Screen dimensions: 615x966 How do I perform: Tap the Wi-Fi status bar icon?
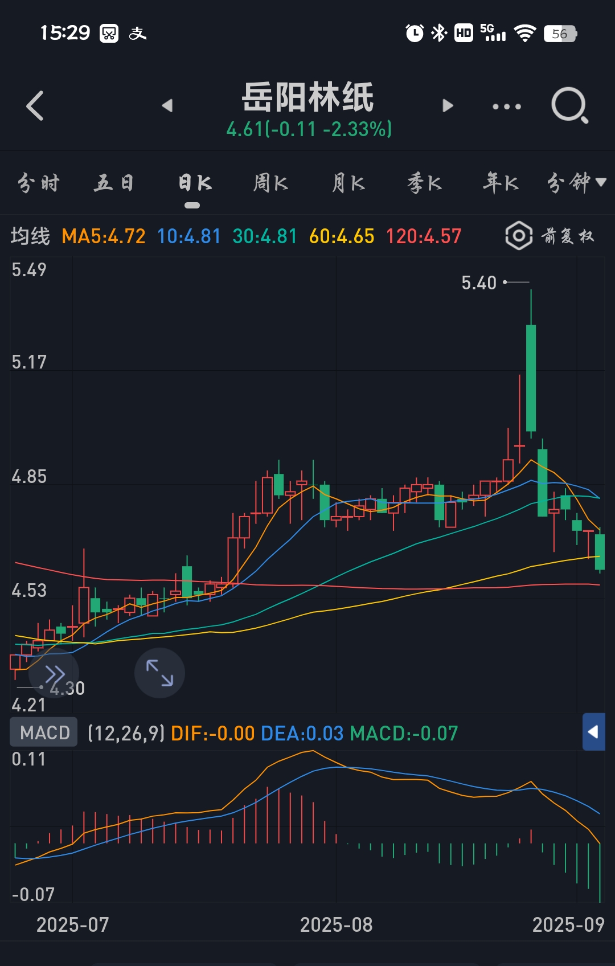click(524, 33)
